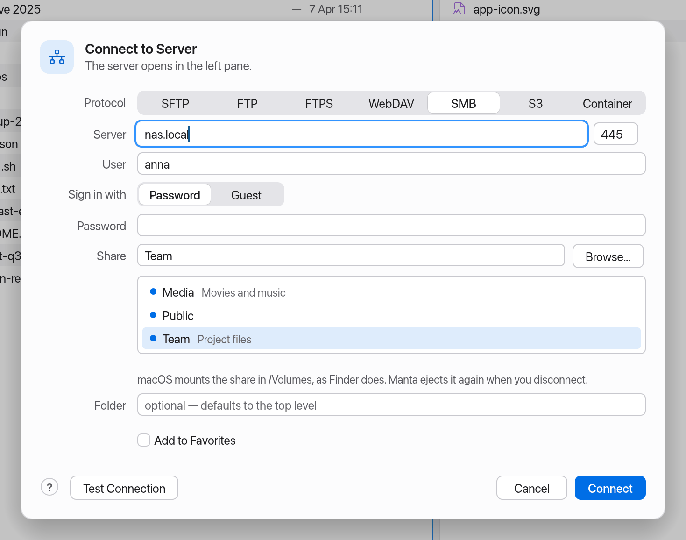Focus the Server address field
Viewport: 686px width, 540px height.
[361, 134]
